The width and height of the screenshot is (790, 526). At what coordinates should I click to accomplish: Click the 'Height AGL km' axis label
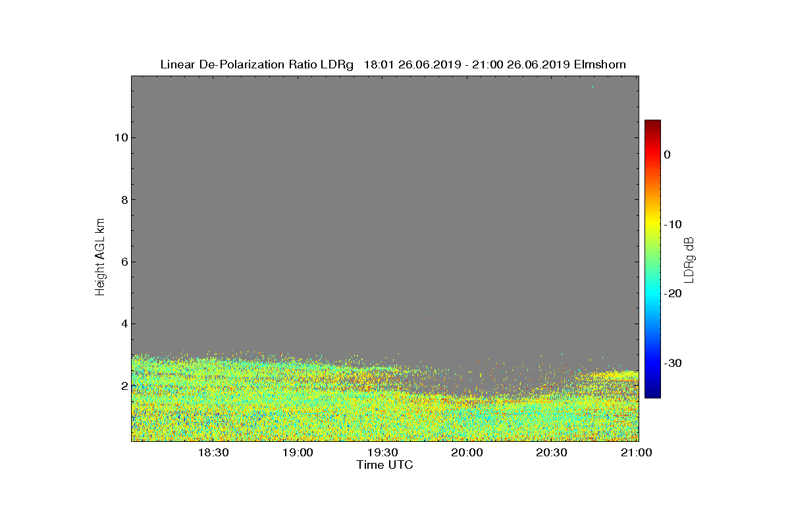[100, 257]
